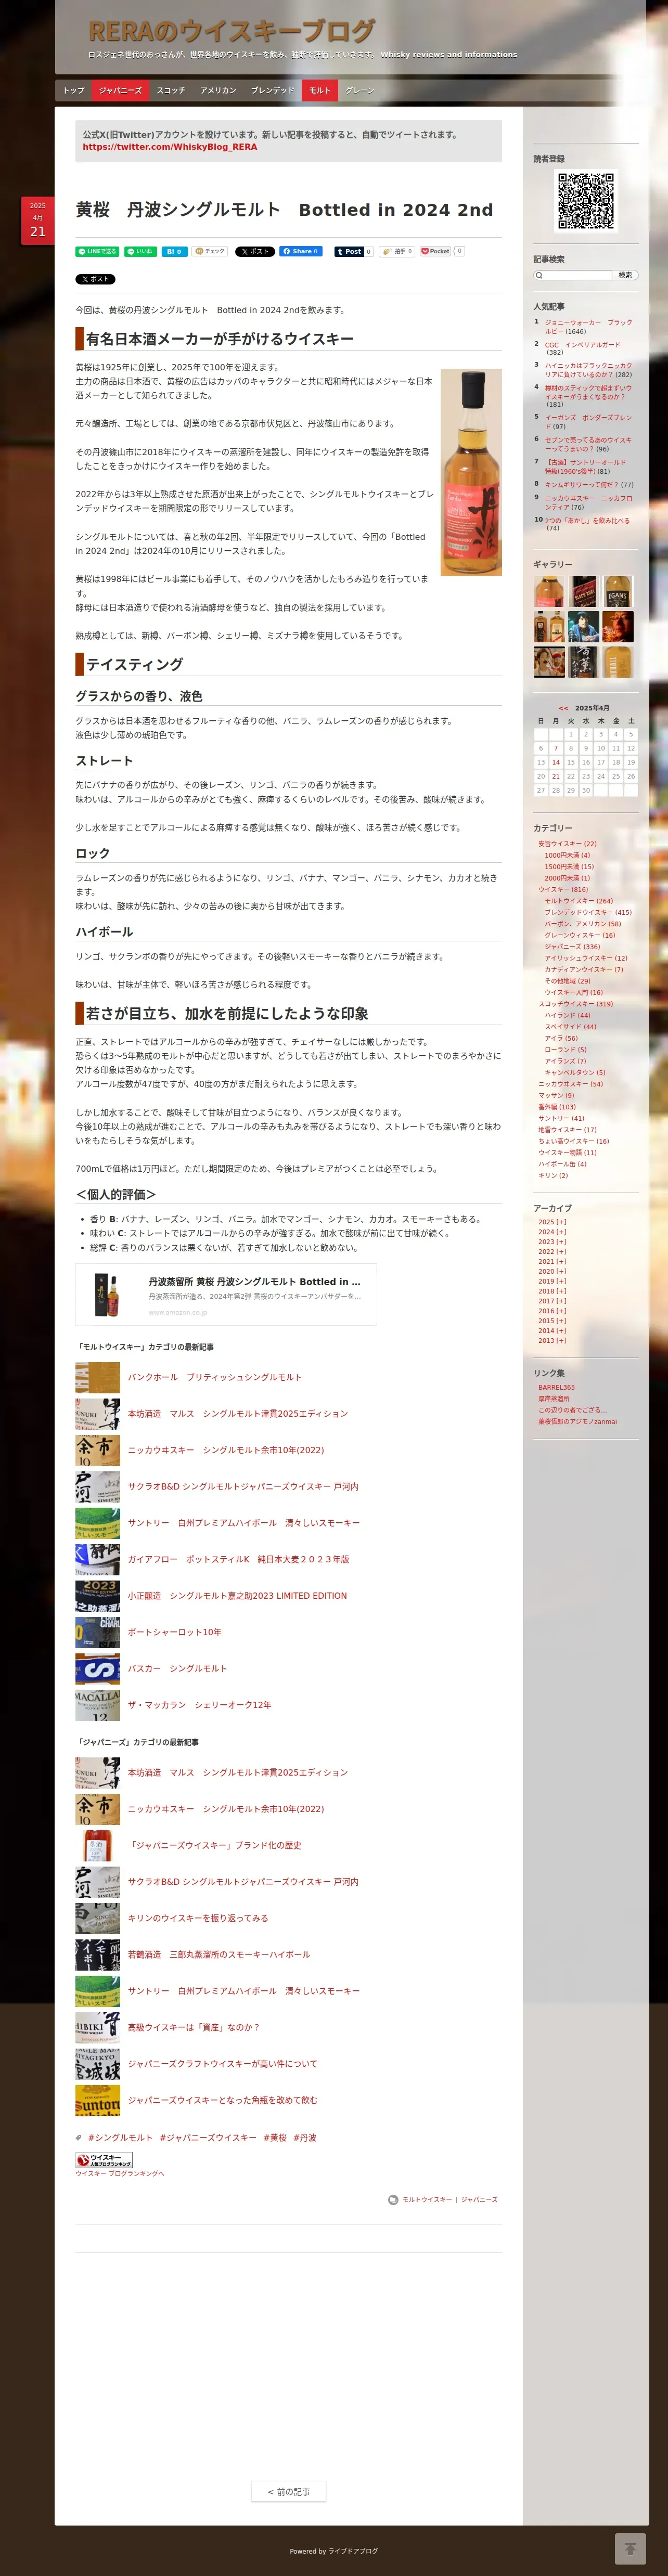Open 高級ウイスキーは「資産」なのか? article
Screen dimensions: 668x2576
[194, 2027]
